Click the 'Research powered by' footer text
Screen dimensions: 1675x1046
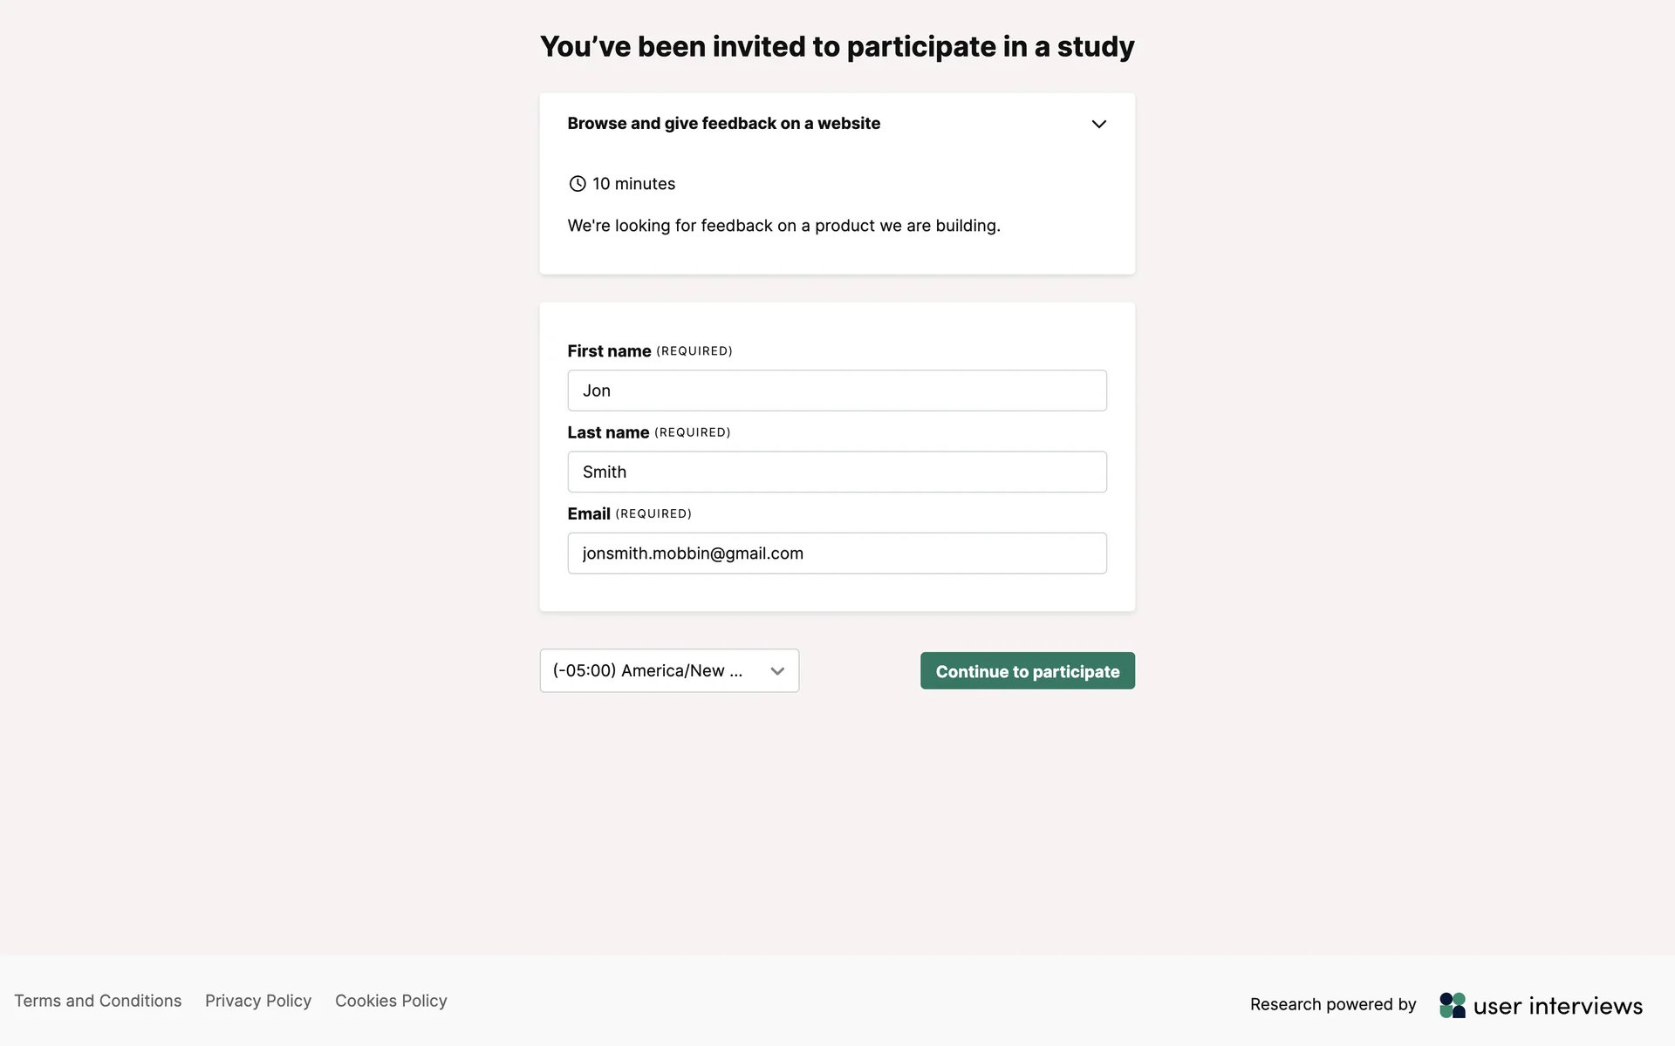pyautogui.click(x=1332, y=1004)
